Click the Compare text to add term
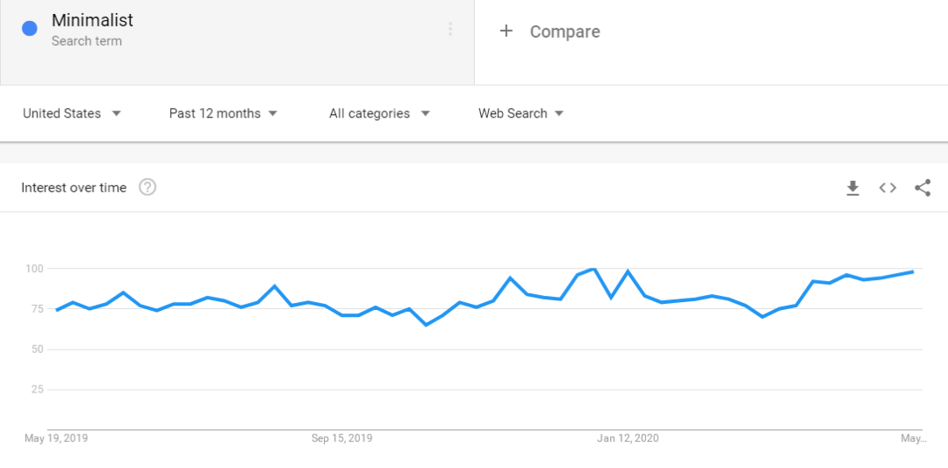This screenshot has width=948, height=468. point(564,32)
